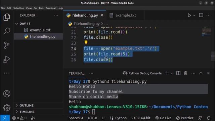
Task: Change encoding via UTF-8
Action: [92, 118]
